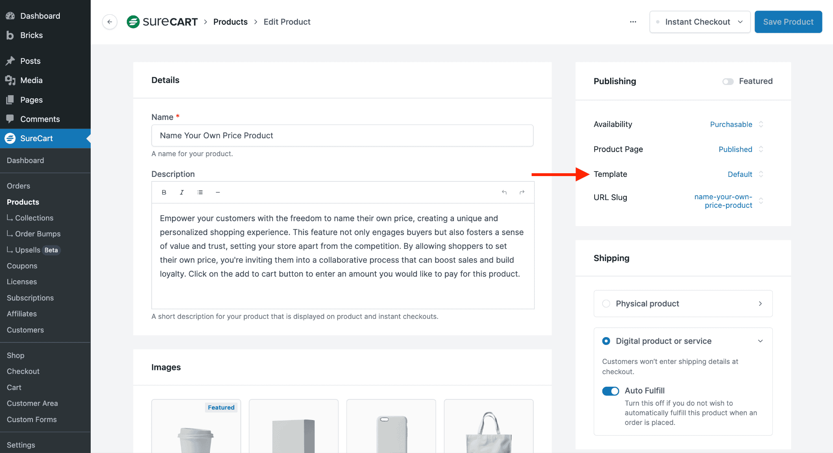Image resolution: width=833 pixels, height=453 pixels.
Task: Click the back arrow icon
Action: coord(109,22)
